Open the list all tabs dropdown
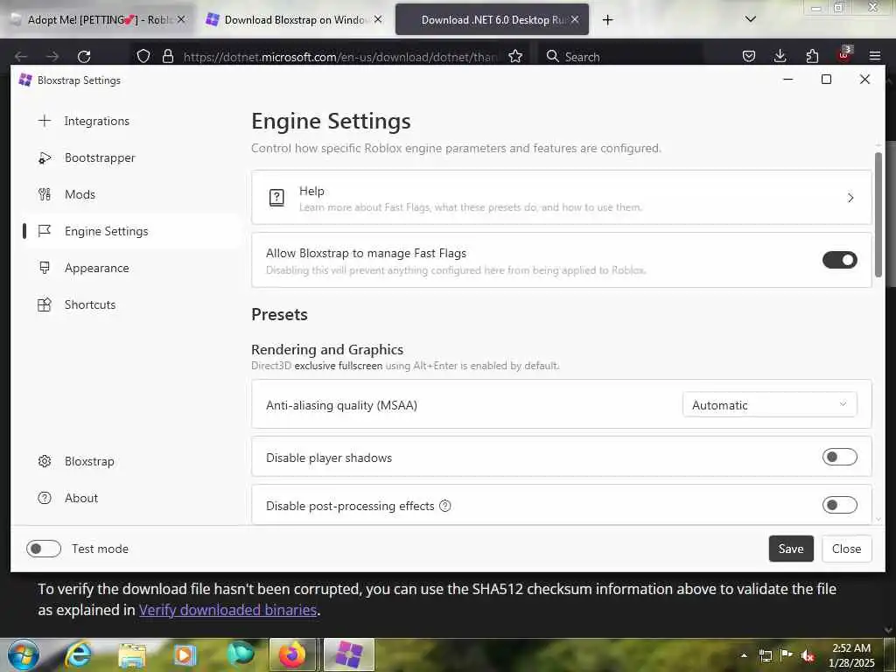Viewport: 896px width, 672px height. pyautogui.click(x=751, y=19)
